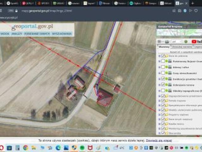This screenshot has height=152, width=202.
Task: Expand the Obiekty topograficzne layer group
Action: pyautogui.click(x=159, y=91)
